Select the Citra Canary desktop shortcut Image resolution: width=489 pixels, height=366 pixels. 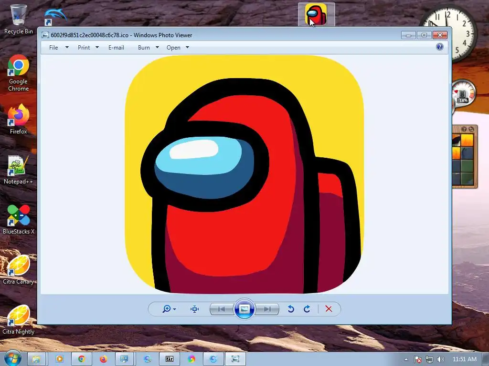point(19,270)
